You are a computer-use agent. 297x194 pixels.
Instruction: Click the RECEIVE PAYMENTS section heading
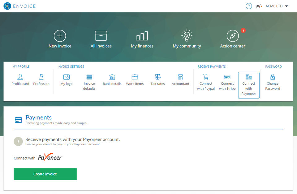coord(212,67)
